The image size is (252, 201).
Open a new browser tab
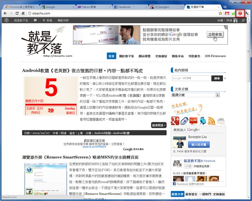click(225, 7)
